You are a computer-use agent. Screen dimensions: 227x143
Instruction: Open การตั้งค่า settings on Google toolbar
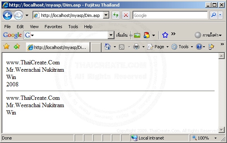208,35
